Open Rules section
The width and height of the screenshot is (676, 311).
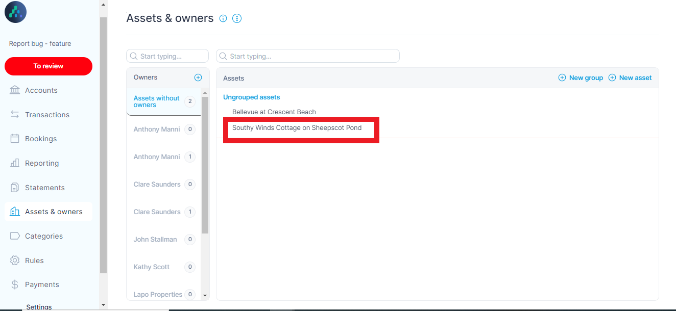pos(34,261)
